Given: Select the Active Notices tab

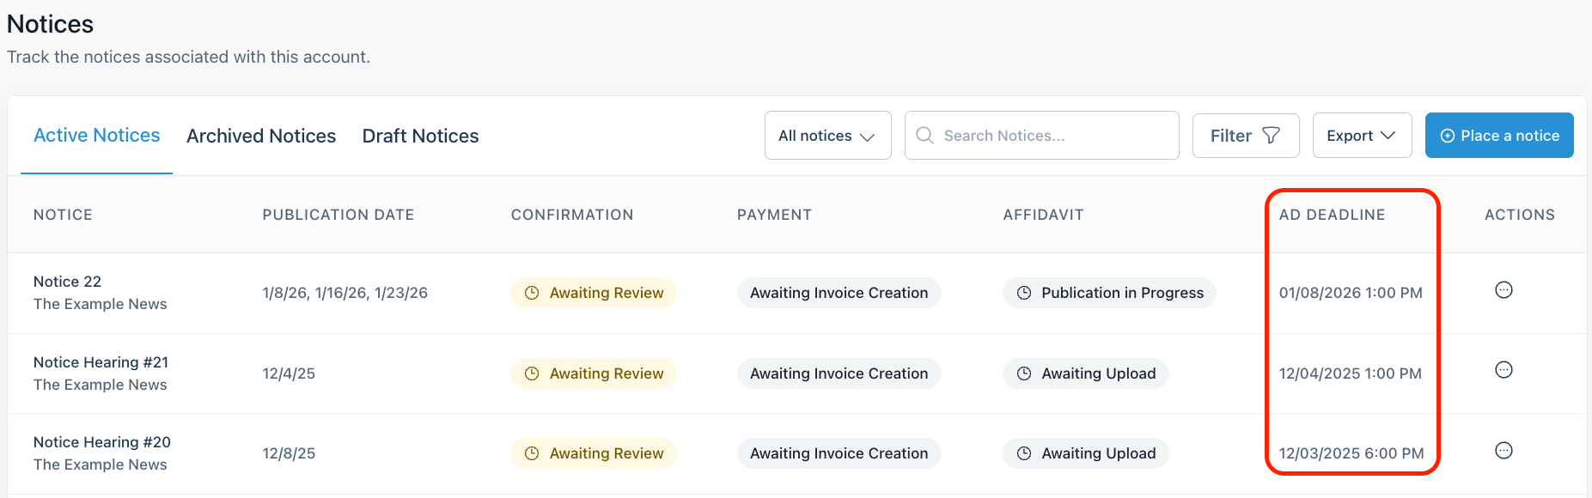Looking at the screenshot, I should 97,136.
